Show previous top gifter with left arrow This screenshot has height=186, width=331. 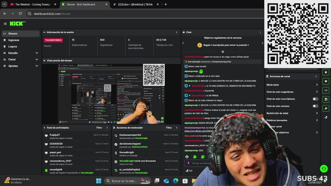[183, 43]
